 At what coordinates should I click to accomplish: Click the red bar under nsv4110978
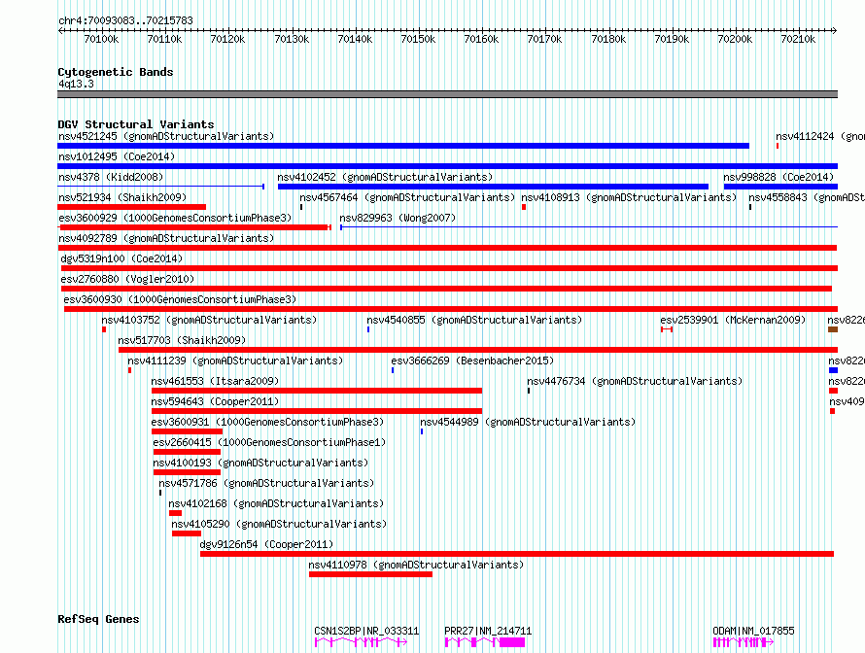[370, 574]
